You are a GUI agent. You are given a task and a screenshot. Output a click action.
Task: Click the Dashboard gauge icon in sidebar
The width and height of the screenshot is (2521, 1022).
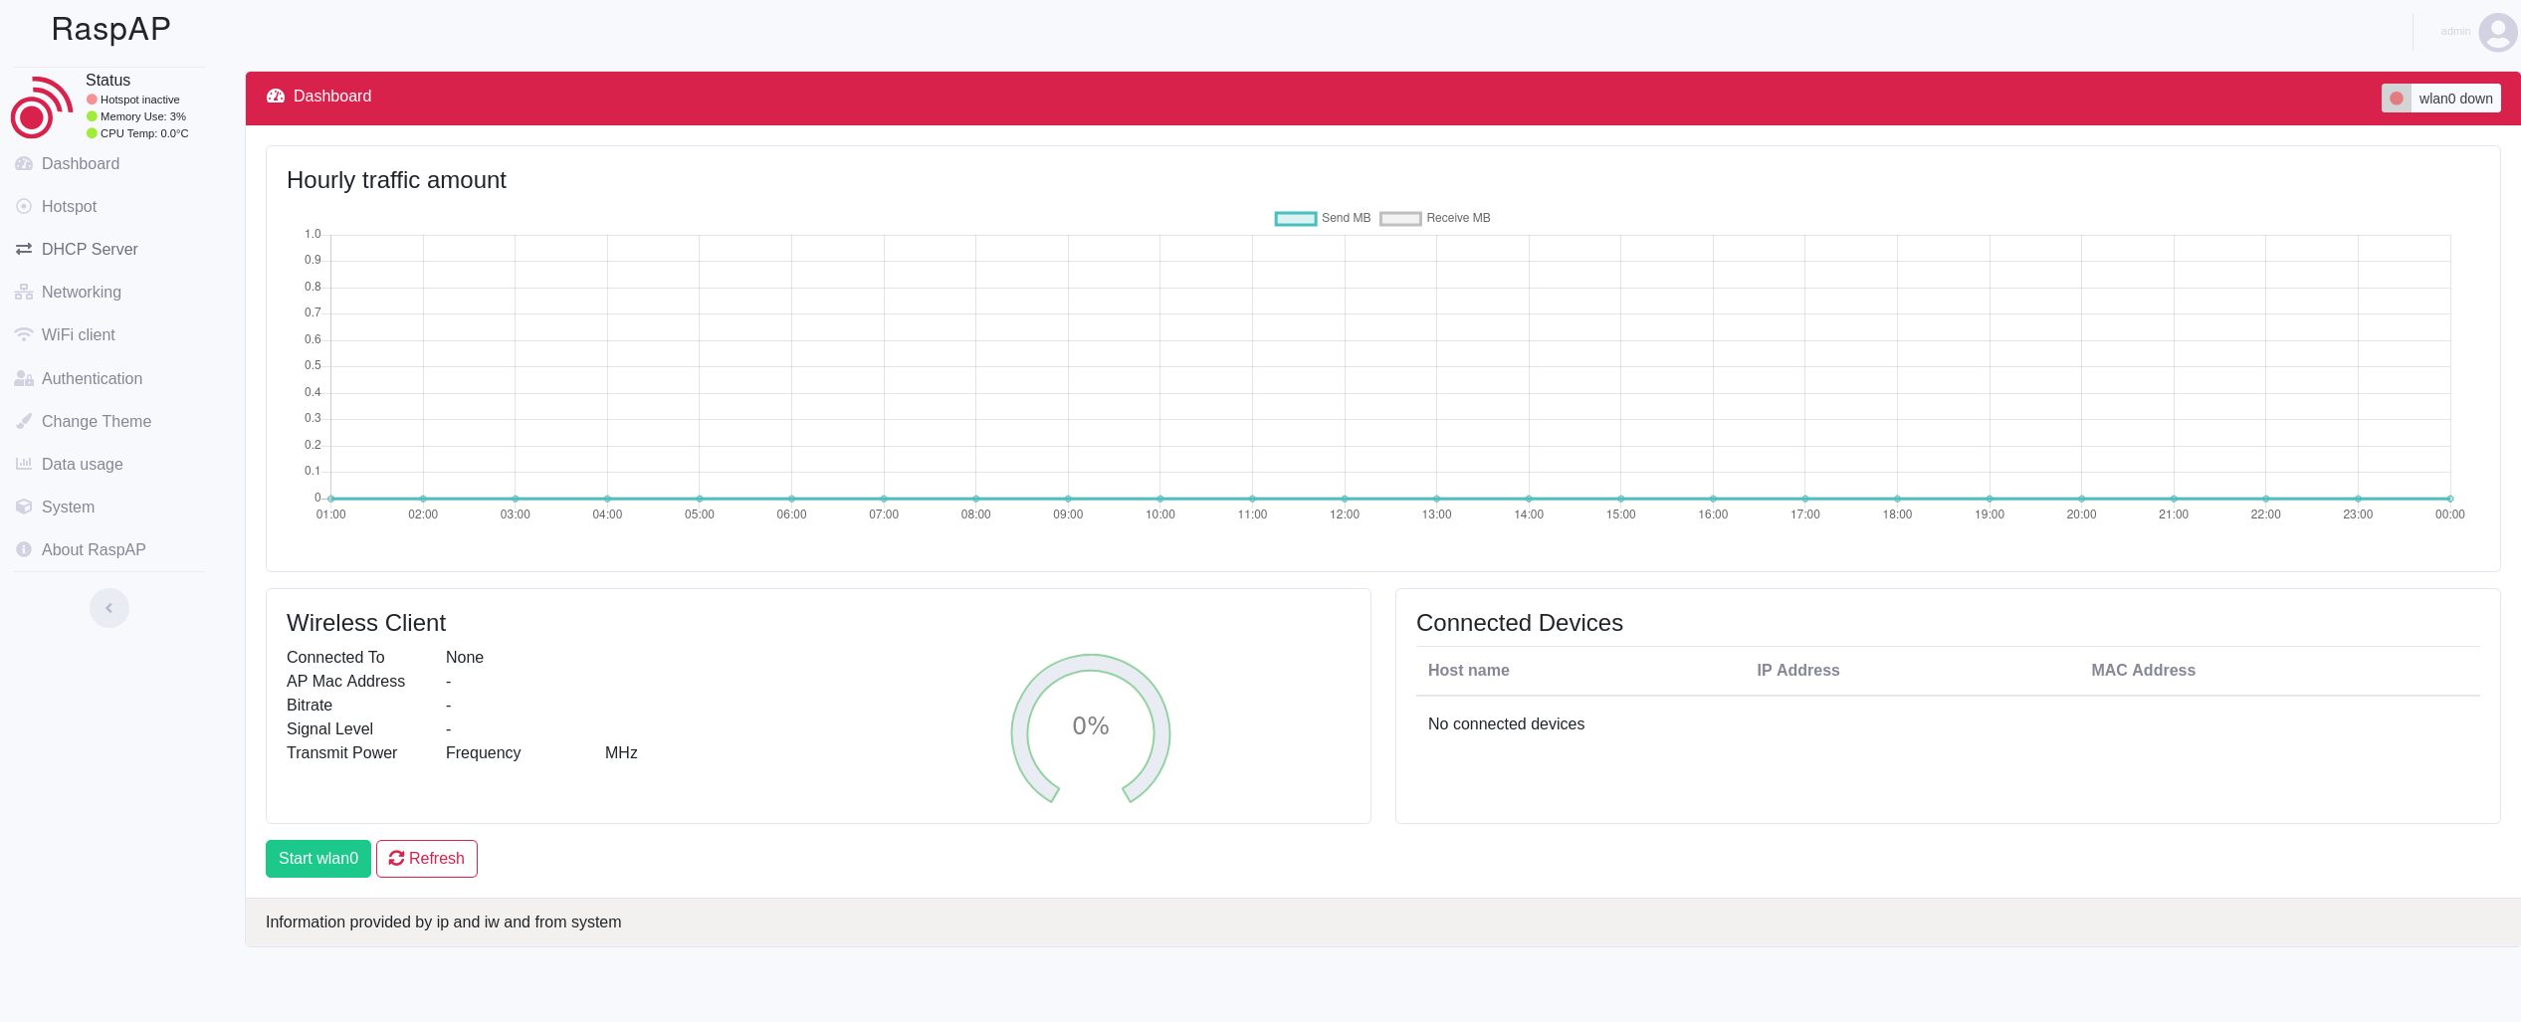pos(24,164)
